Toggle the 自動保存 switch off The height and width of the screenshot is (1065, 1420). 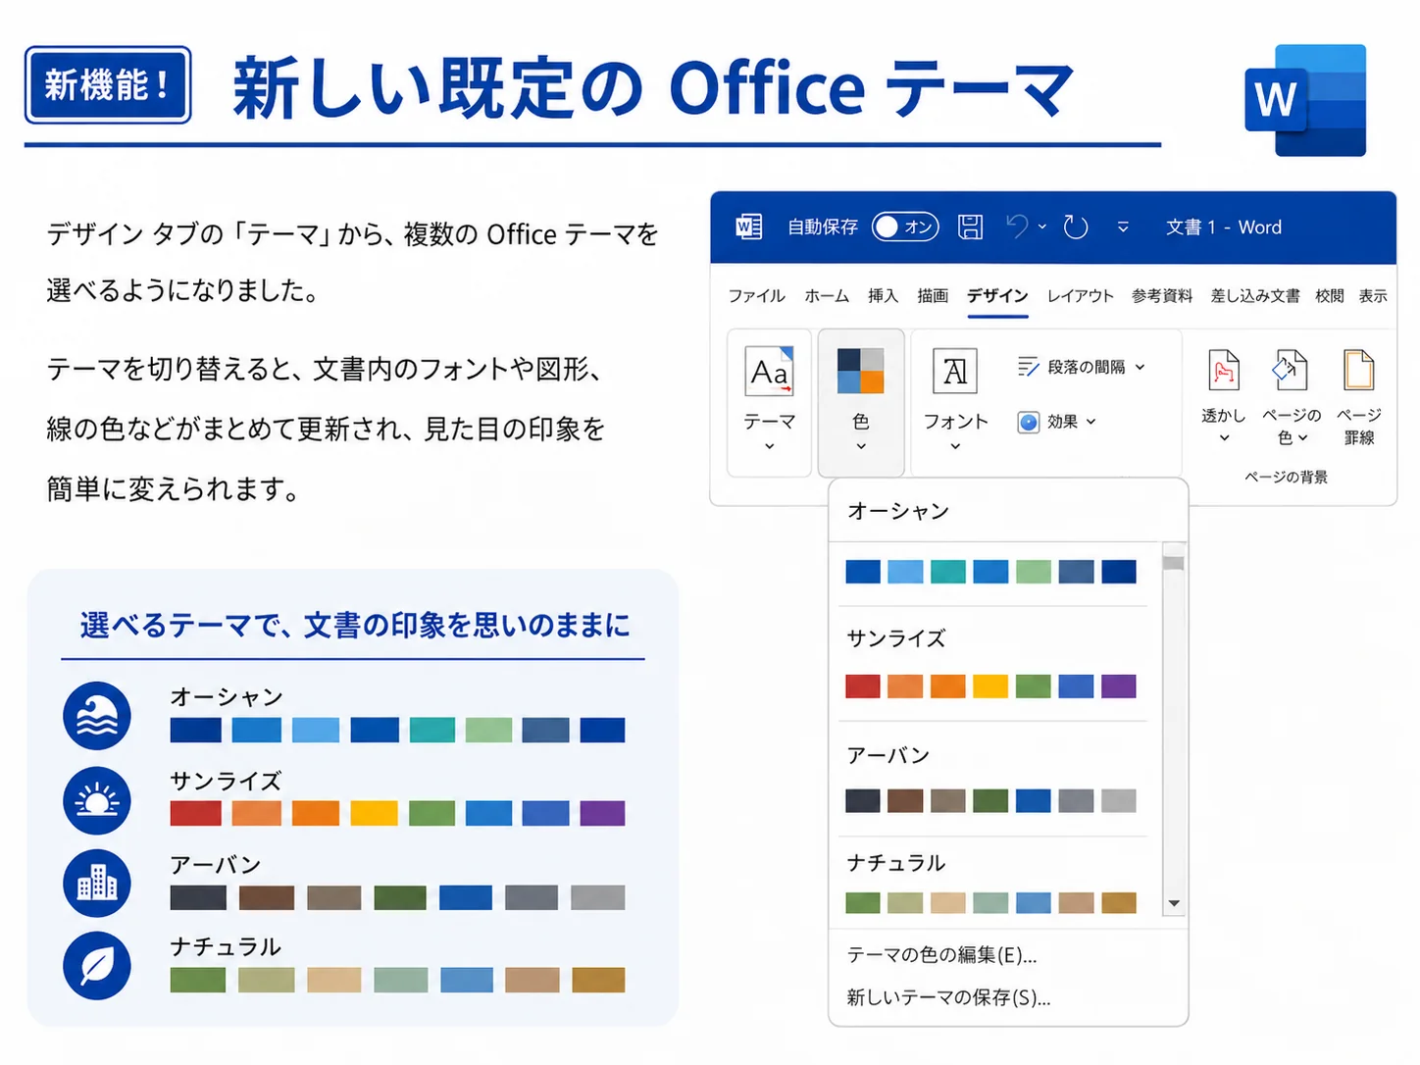905,227
